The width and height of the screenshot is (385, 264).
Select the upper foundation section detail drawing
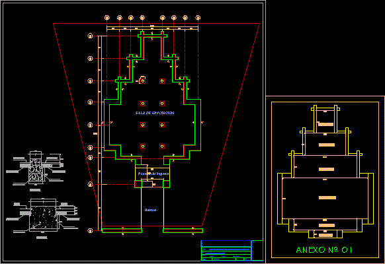pyautogui.click(x=36, y=170)
